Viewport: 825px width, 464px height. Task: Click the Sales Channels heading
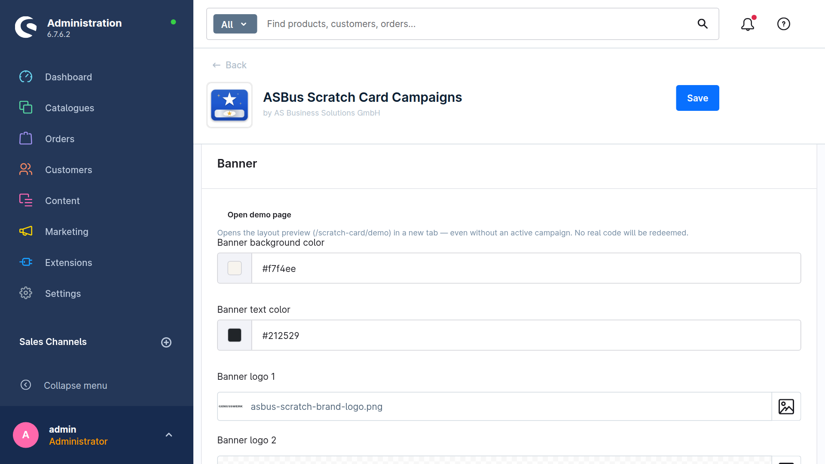(x=53, y=342)
